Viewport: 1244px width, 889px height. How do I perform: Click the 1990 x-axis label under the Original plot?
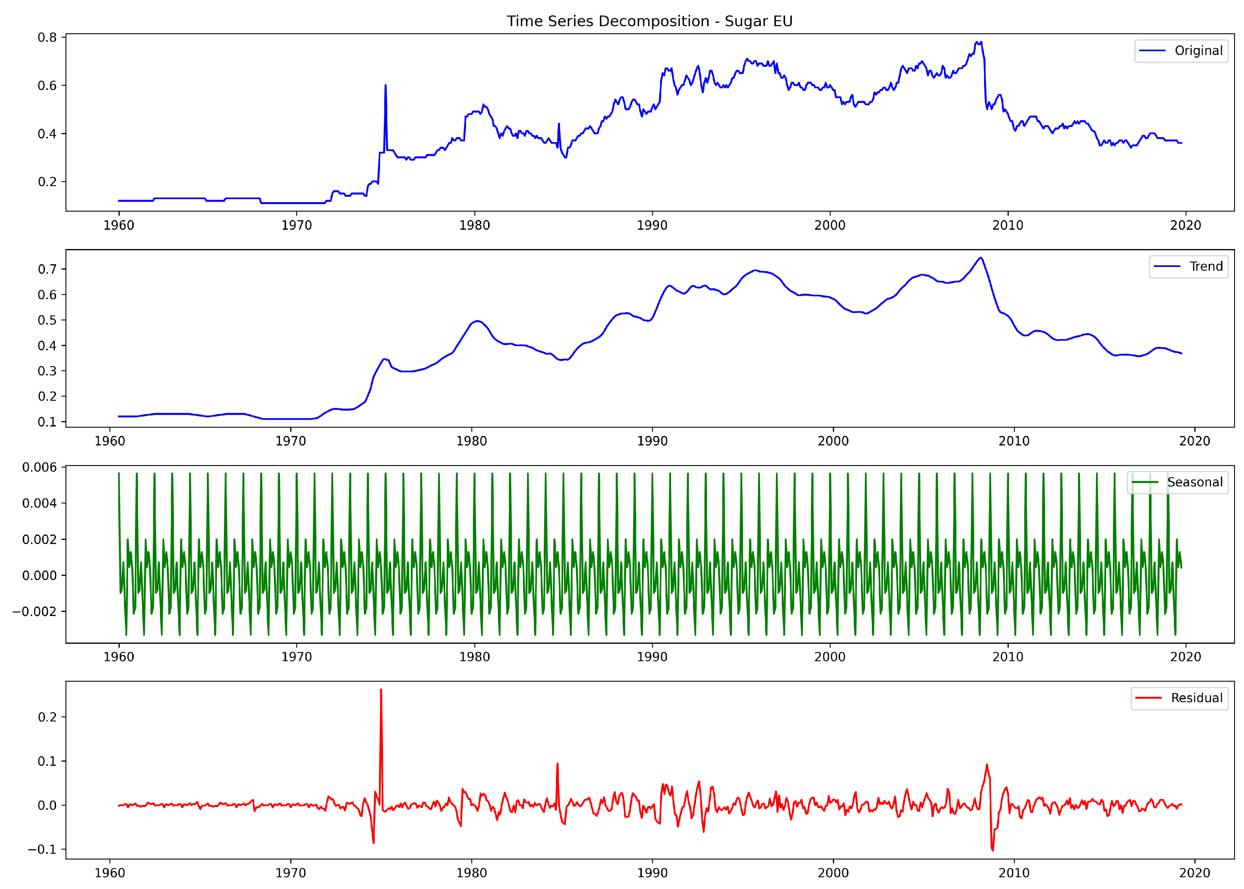[x=652, y=225]
